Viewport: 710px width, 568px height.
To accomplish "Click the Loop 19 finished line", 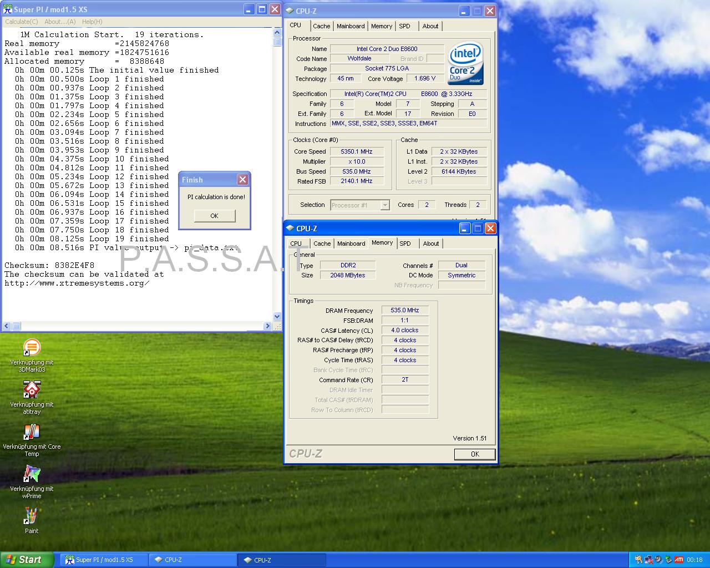I will click(x=92, y=239).
